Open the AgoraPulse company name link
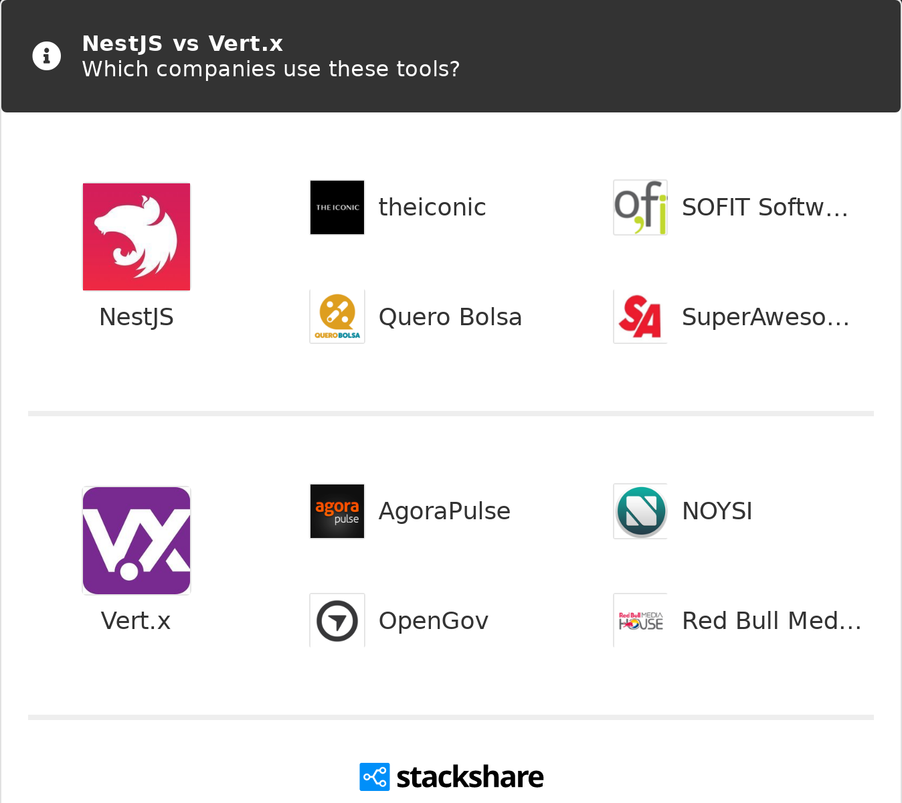 pyautogui.click(x=444, y=511)
